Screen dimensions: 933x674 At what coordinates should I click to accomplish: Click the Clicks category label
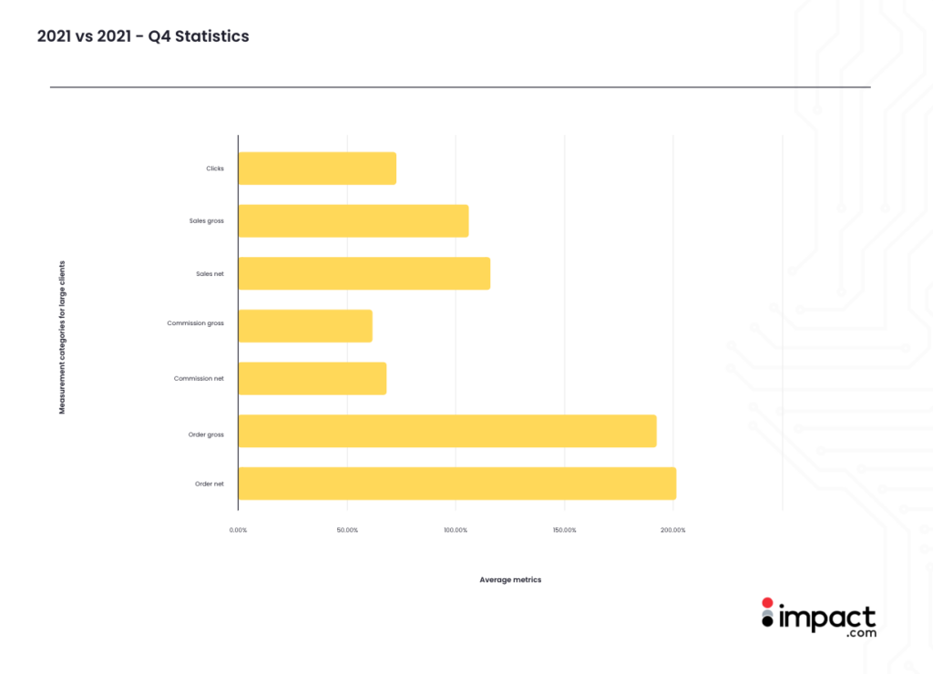coord(215,168)
